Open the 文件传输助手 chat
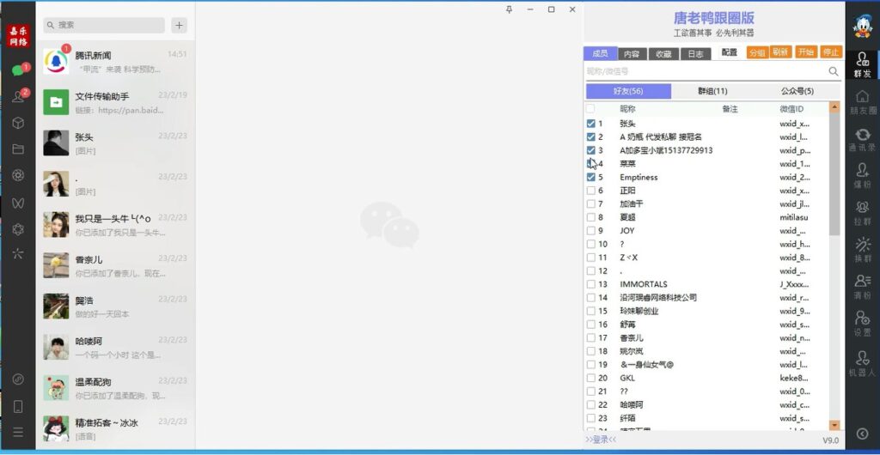Viewport: 880px width, 455px height. pos(115,102)
